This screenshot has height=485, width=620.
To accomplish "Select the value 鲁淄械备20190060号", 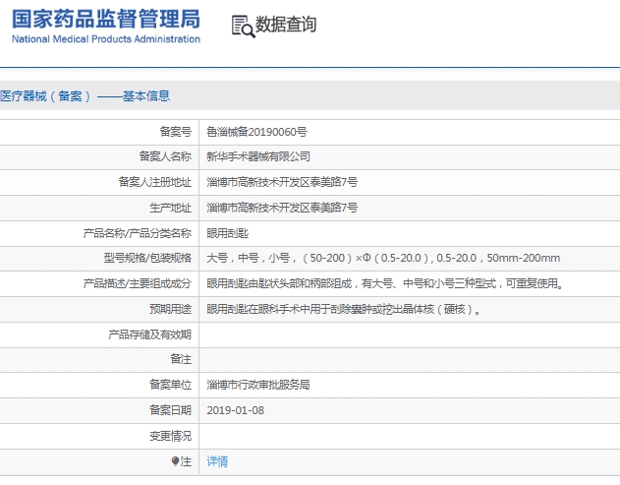I will click(256, 132).
